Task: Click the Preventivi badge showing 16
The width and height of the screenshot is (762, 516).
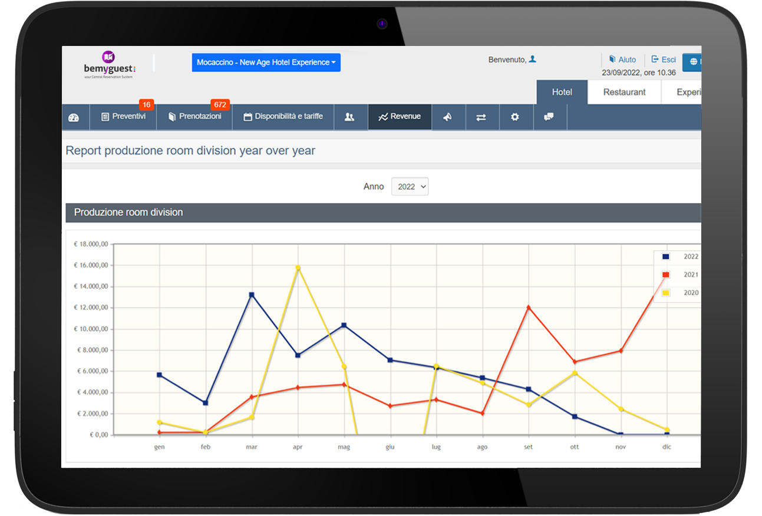Action: [x=147, y=105]
